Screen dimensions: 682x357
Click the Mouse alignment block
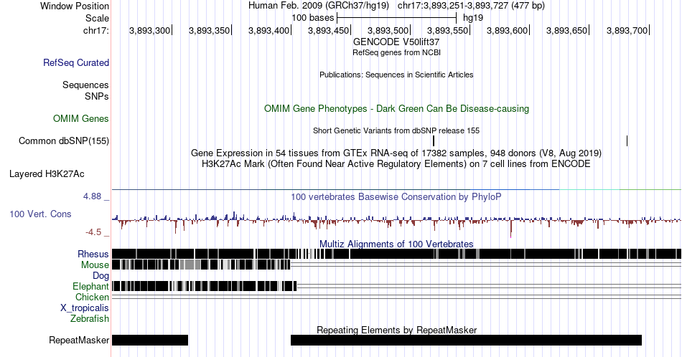point(201,265)
